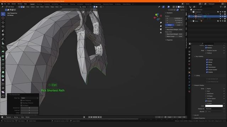Click the viewport pan hand icon
The width and height of the screenshot is (227, 127).
pyautogui.click(x=161, y=26)
